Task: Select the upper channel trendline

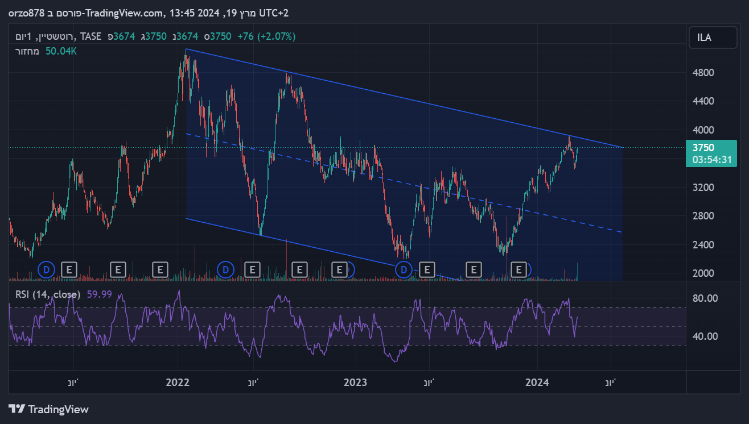Action: (404, 98)
